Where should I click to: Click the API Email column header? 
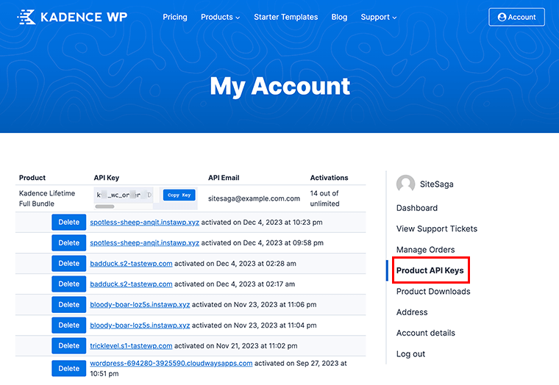[224, 178]
